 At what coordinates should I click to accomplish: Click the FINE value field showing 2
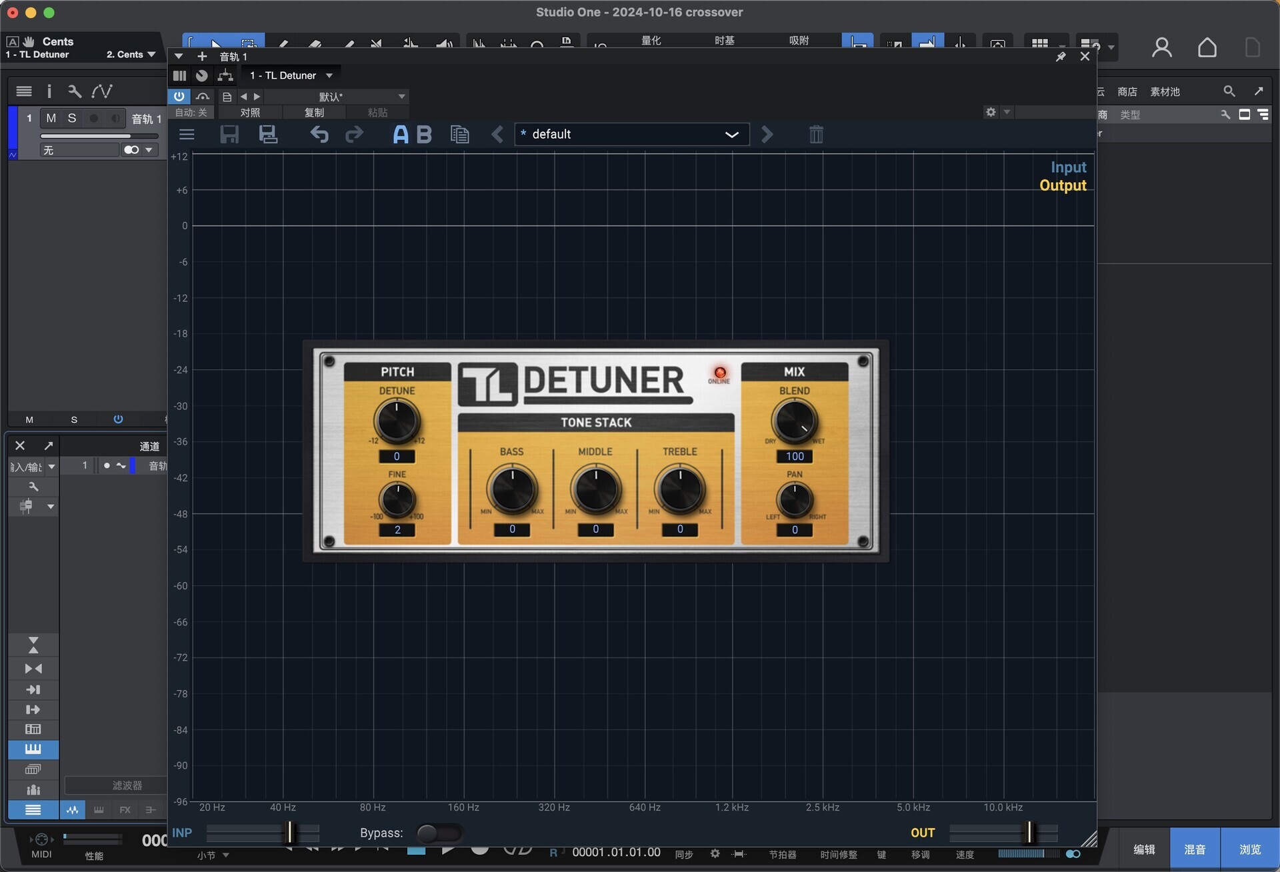point(397,530)
